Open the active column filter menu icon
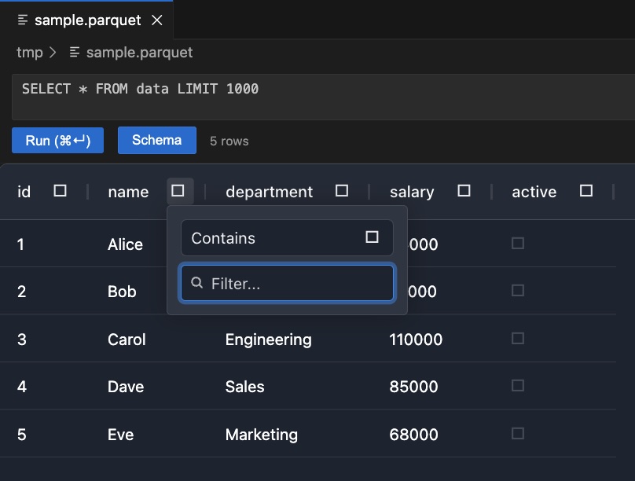Screen dimensions: 635x481 tap(586, 191)
